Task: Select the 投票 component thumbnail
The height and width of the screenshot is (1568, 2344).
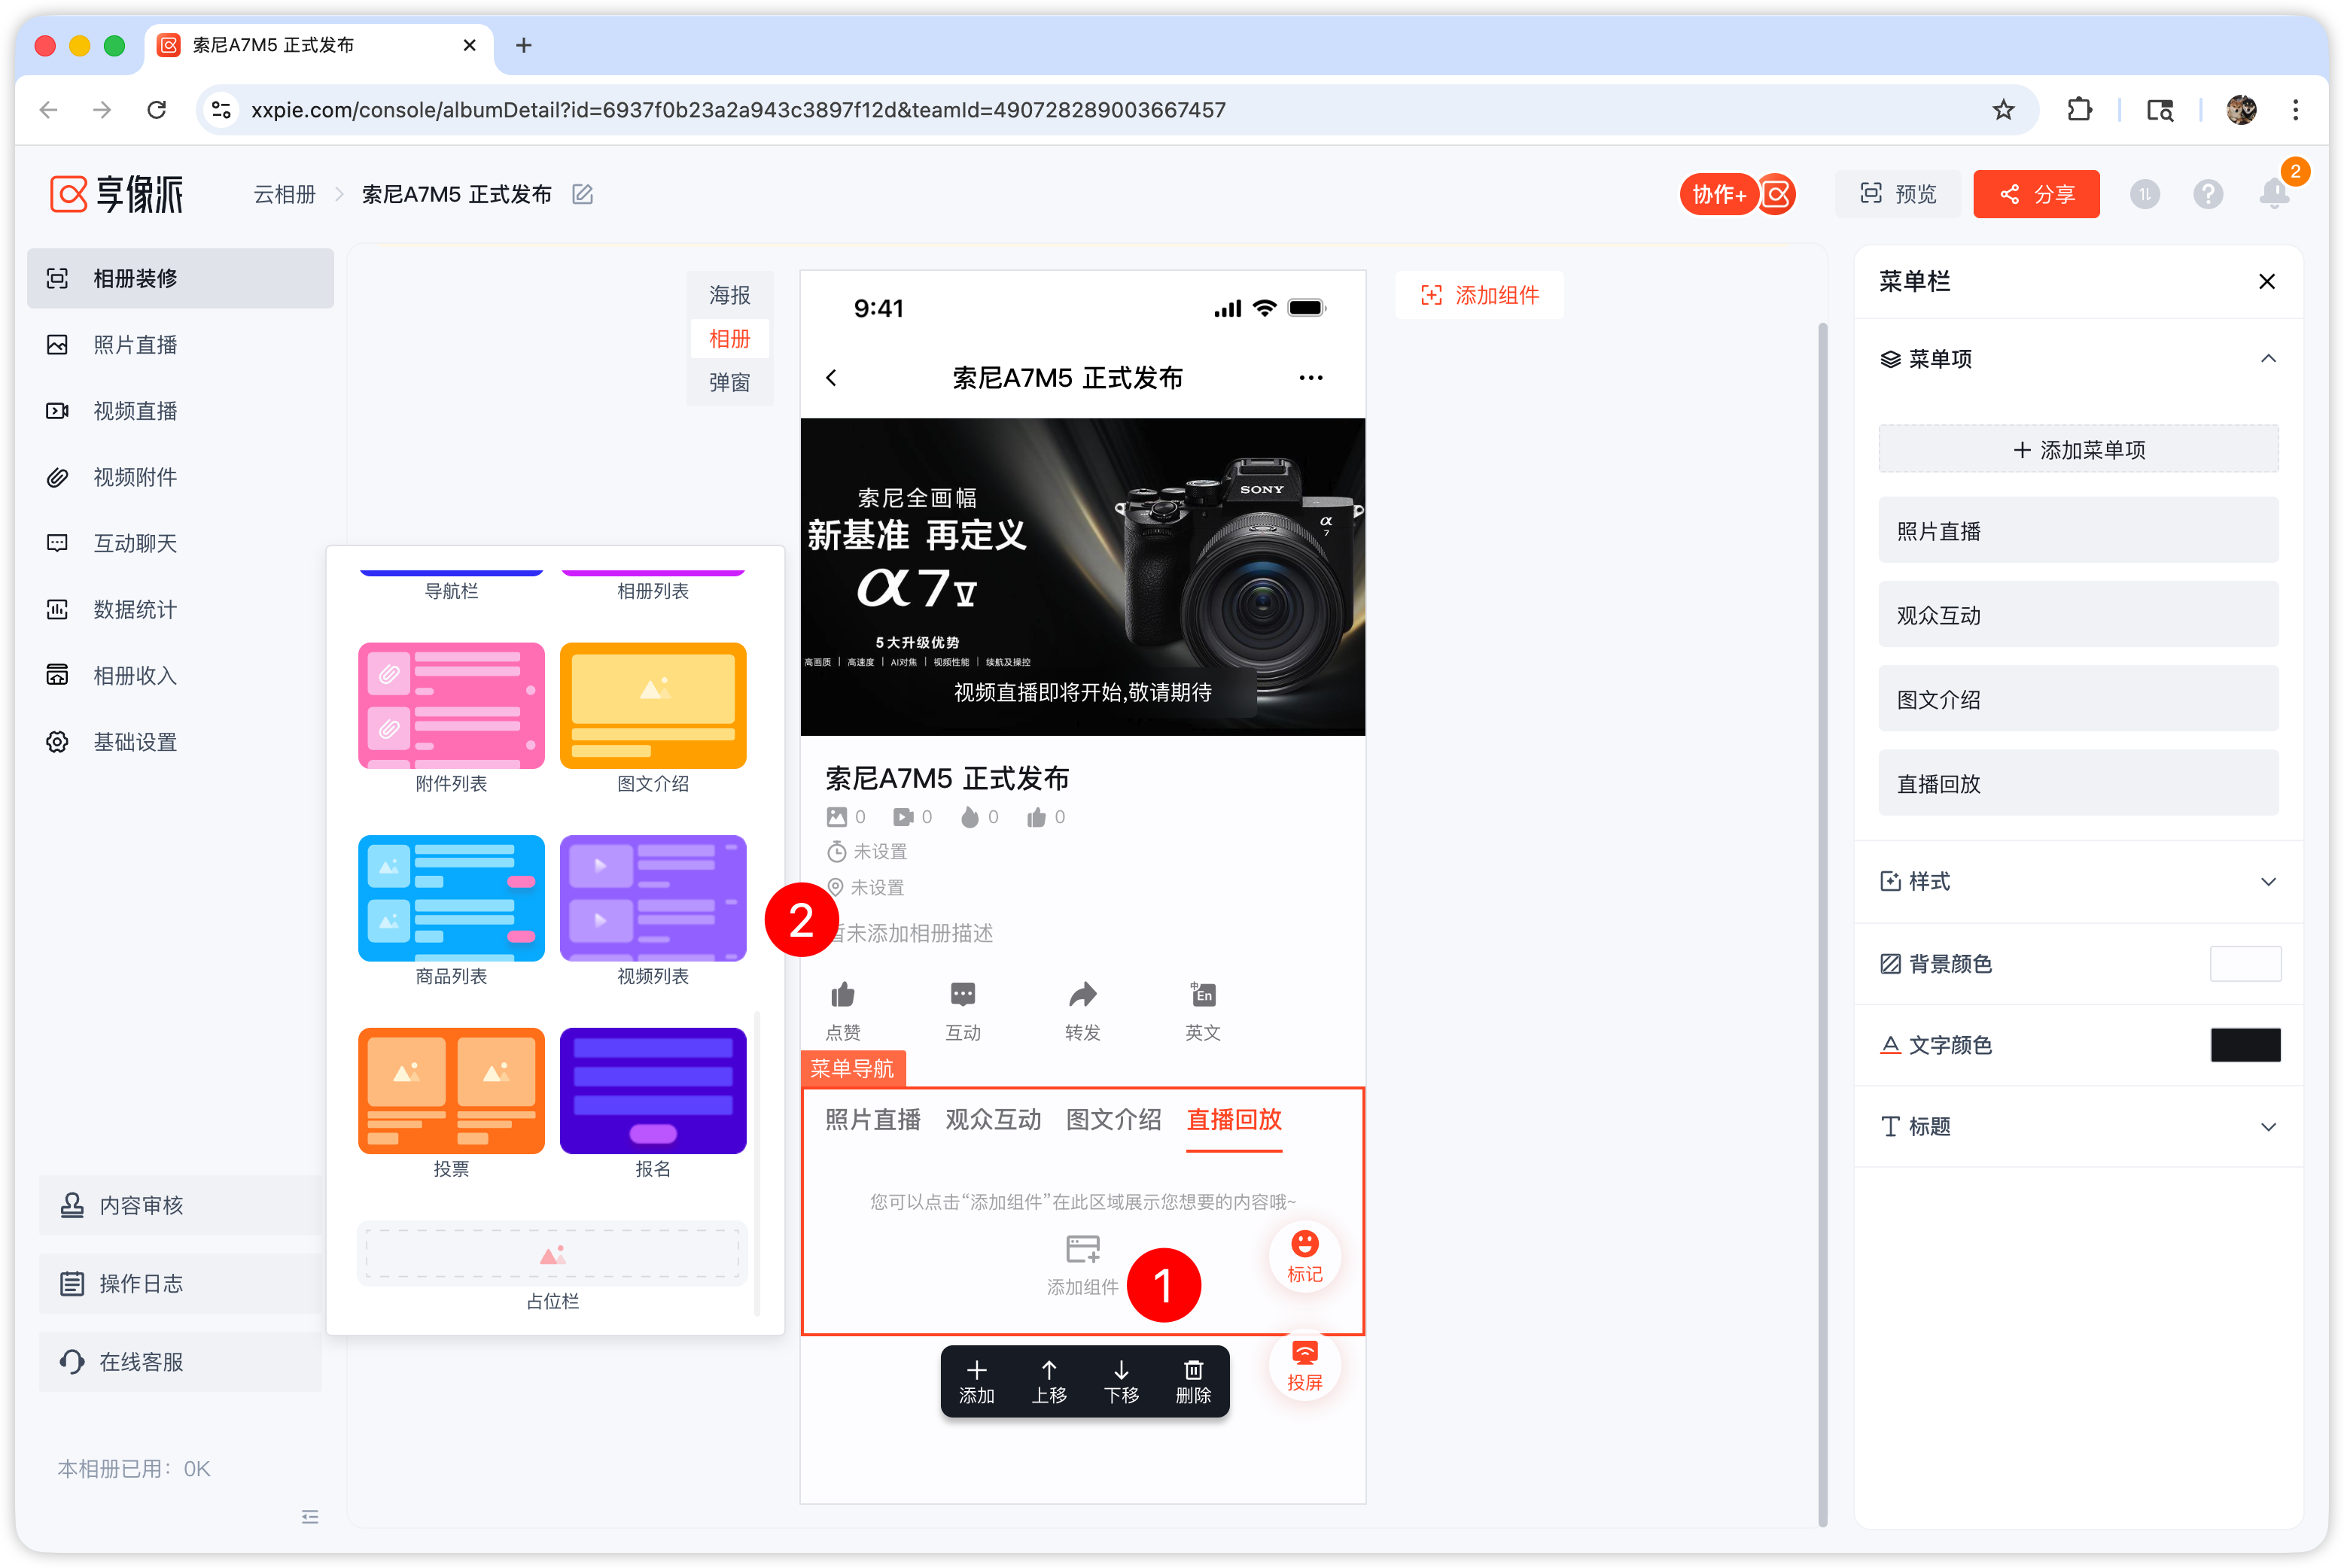Action: [451, 1092]
